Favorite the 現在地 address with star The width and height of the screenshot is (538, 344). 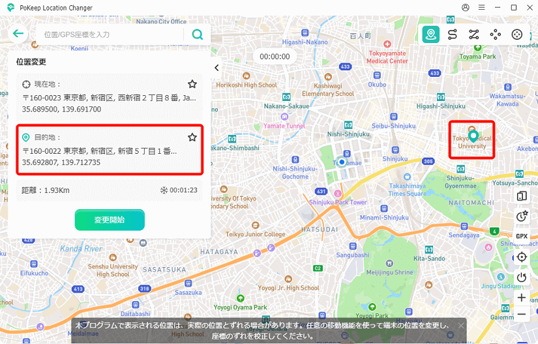click(x=192, y=84)
